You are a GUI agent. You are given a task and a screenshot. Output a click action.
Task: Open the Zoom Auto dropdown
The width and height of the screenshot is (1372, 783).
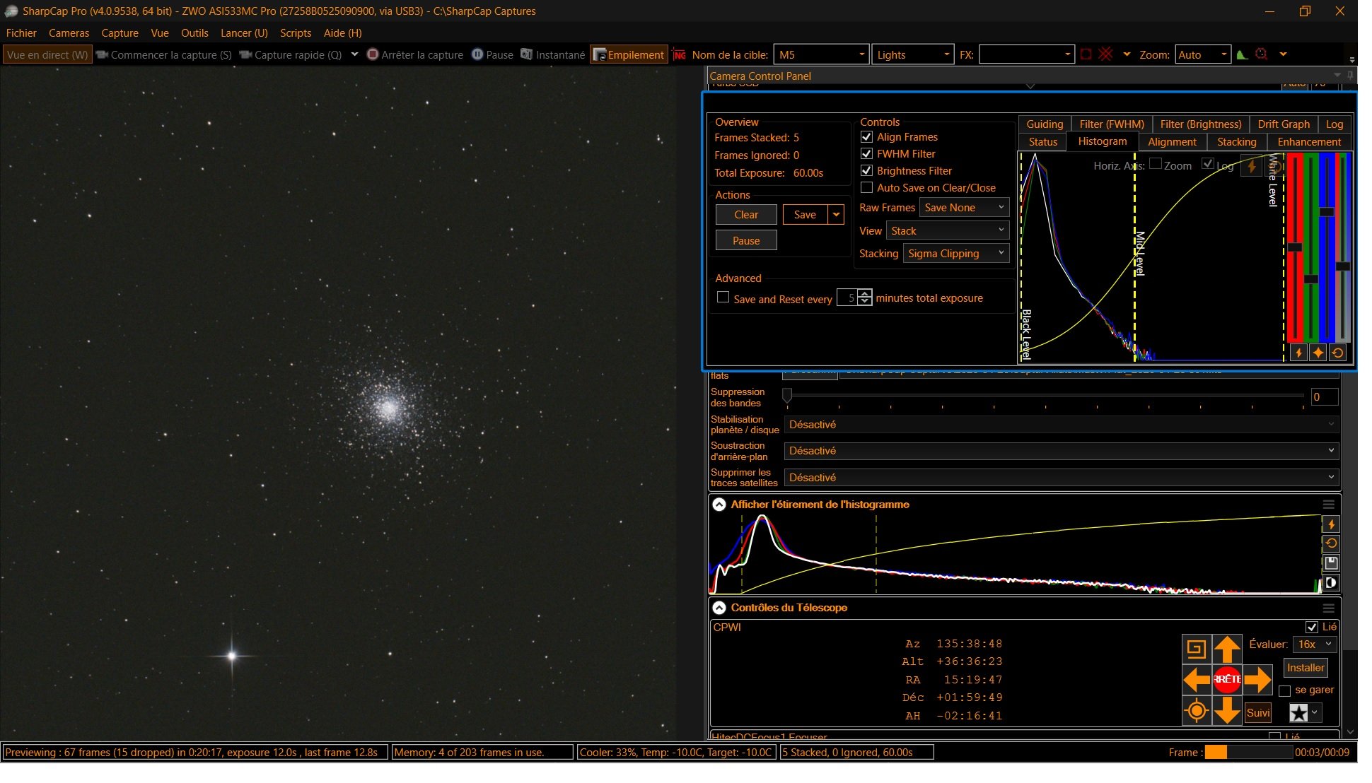(x=1202, y=54)
